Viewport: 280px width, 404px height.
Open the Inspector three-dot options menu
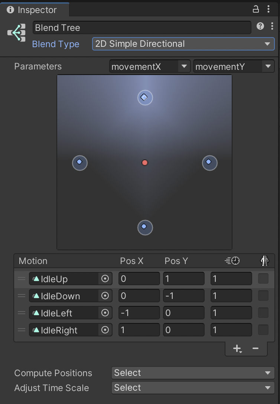[x=268, y=9]
